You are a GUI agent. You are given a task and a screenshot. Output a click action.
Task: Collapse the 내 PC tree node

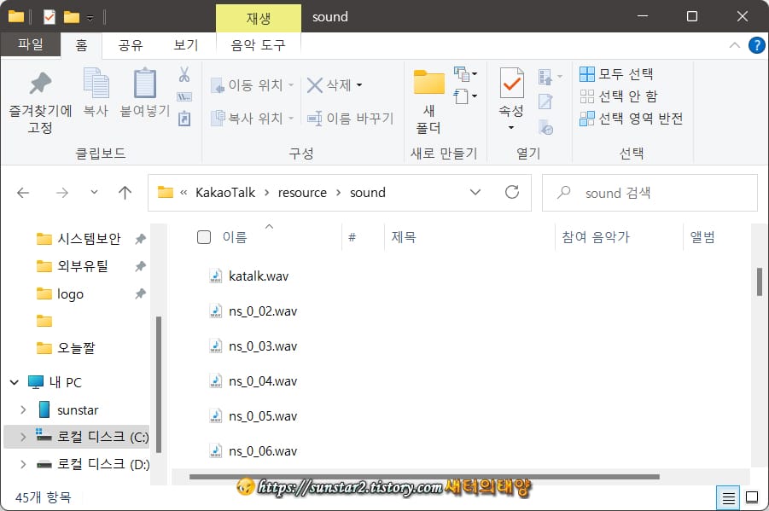(x=14, y=381)
